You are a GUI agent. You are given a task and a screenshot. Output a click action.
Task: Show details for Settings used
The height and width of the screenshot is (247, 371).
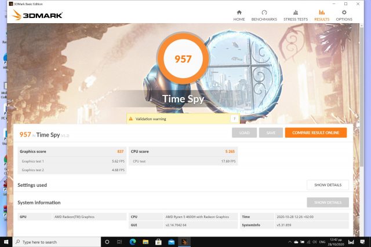[328, 185]
